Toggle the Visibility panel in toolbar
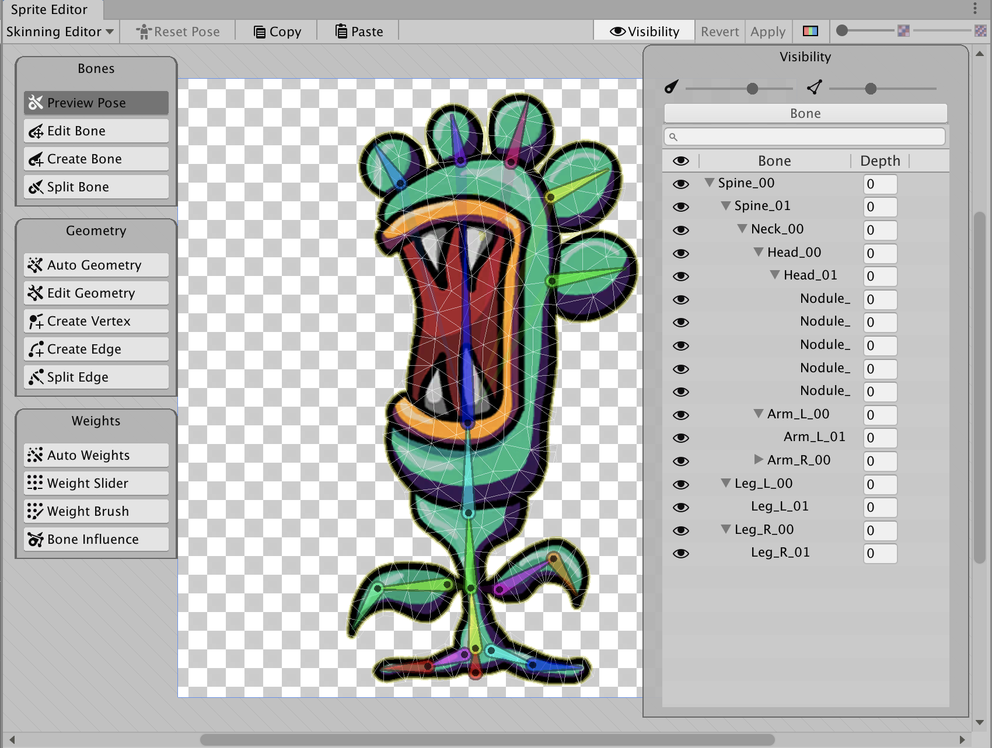The image size is (992, 748). click(x=644, y=32)
